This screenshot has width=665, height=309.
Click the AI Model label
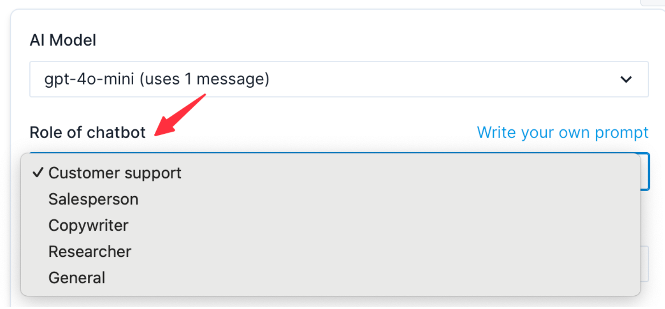63,40
